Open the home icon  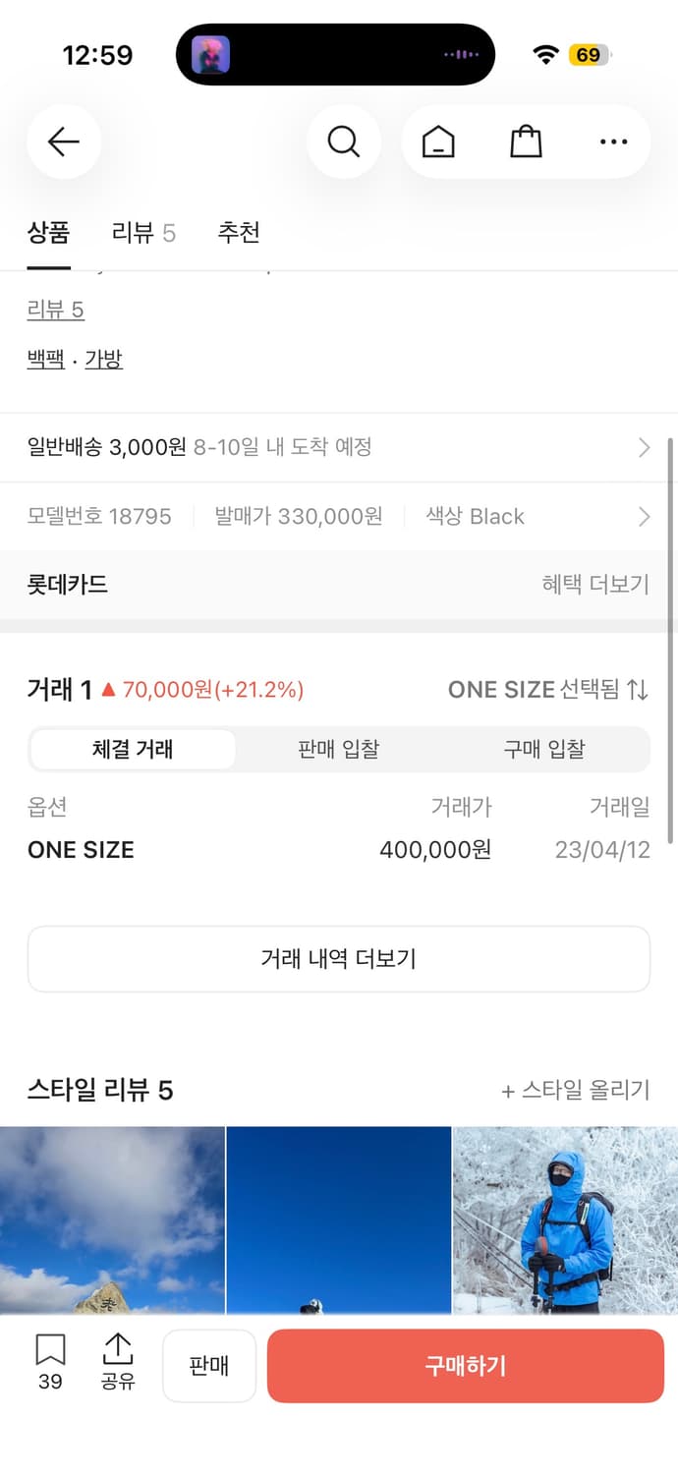coord(438,142)
